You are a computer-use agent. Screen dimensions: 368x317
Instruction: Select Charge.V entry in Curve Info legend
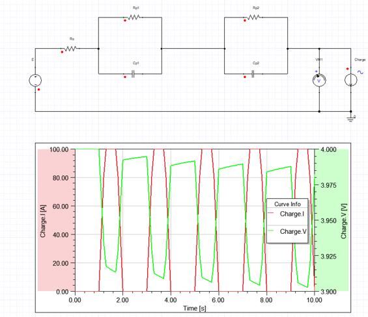293,231
